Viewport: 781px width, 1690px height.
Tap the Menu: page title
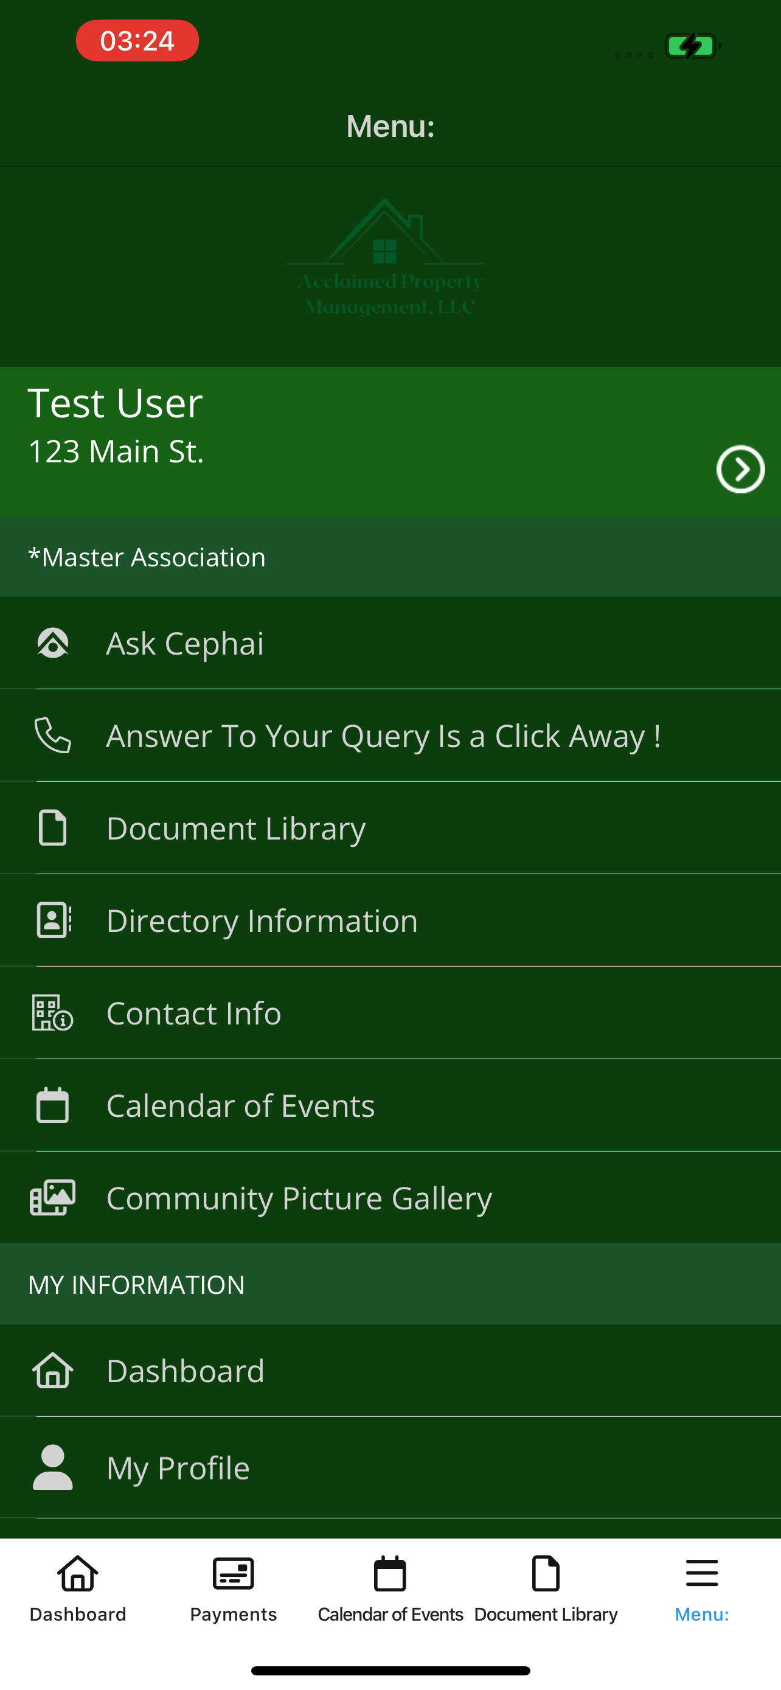(x=390, y=126)
